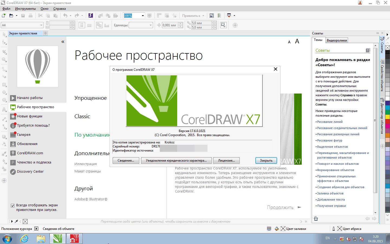Open the Window (Окно) menu

[44, 9]
